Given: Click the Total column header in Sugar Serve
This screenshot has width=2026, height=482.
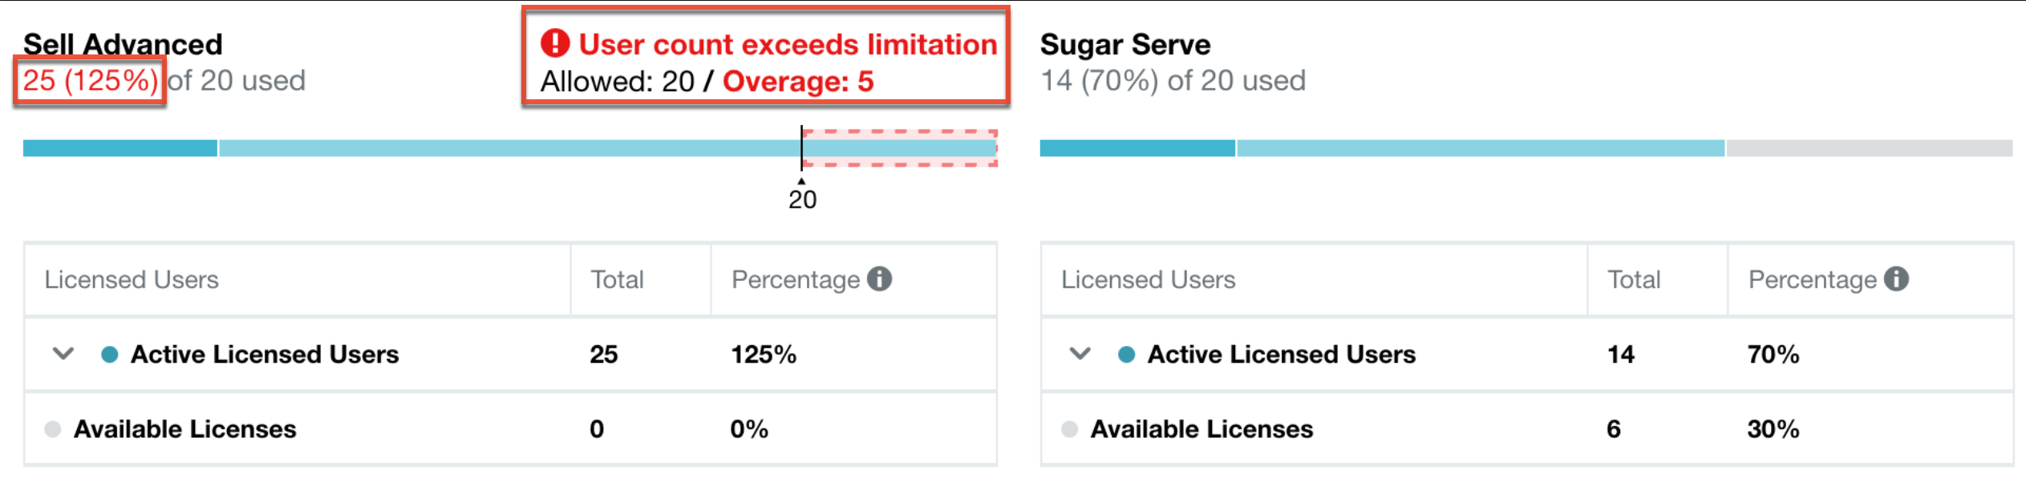Looking at the screenshot, I should tap(1632, 279).
